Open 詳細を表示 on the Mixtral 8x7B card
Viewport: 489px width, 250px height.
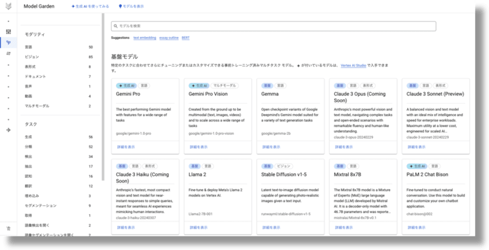pos(344,227)
